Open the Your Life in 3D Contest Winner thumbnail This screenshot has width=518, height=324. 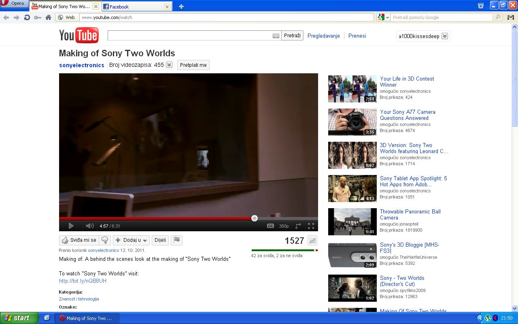click(352, 89)
